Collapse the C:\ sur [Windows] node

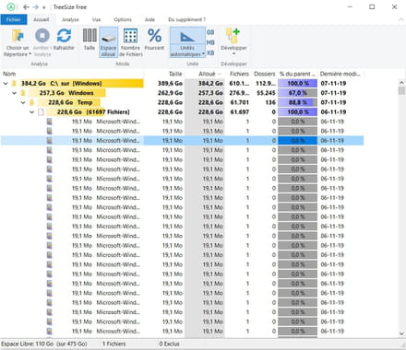[6, 84]
